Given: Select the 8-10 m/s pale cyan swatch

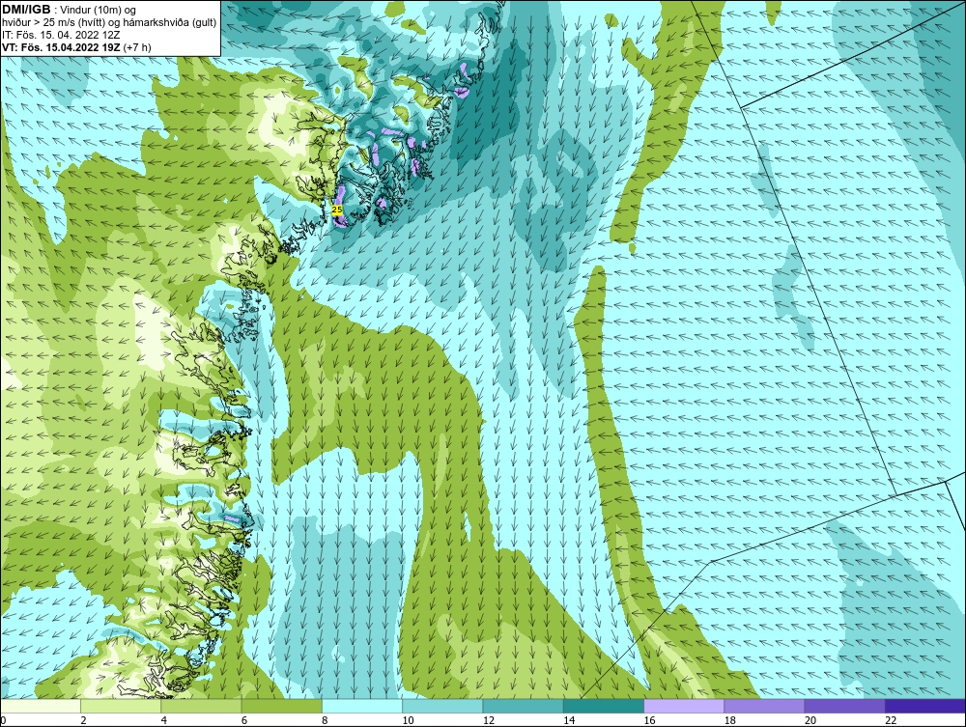Looking at the screenshot, I should click(x=362, y=706).
